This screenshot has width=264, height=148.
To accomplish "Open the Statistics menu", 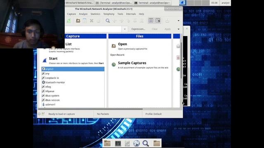I will (95, 14).
